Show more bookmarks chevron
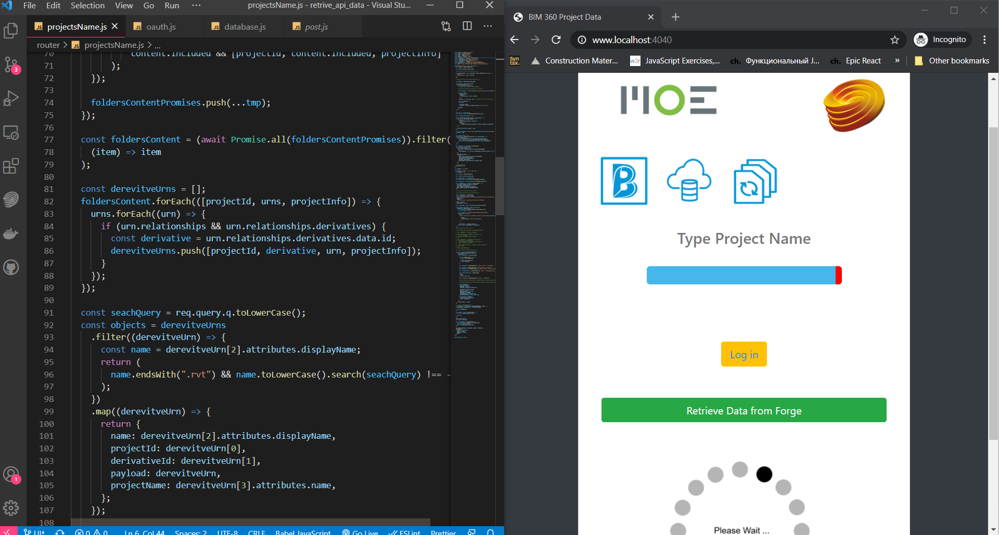The image size is (999, 535). (x=897, y=61)
